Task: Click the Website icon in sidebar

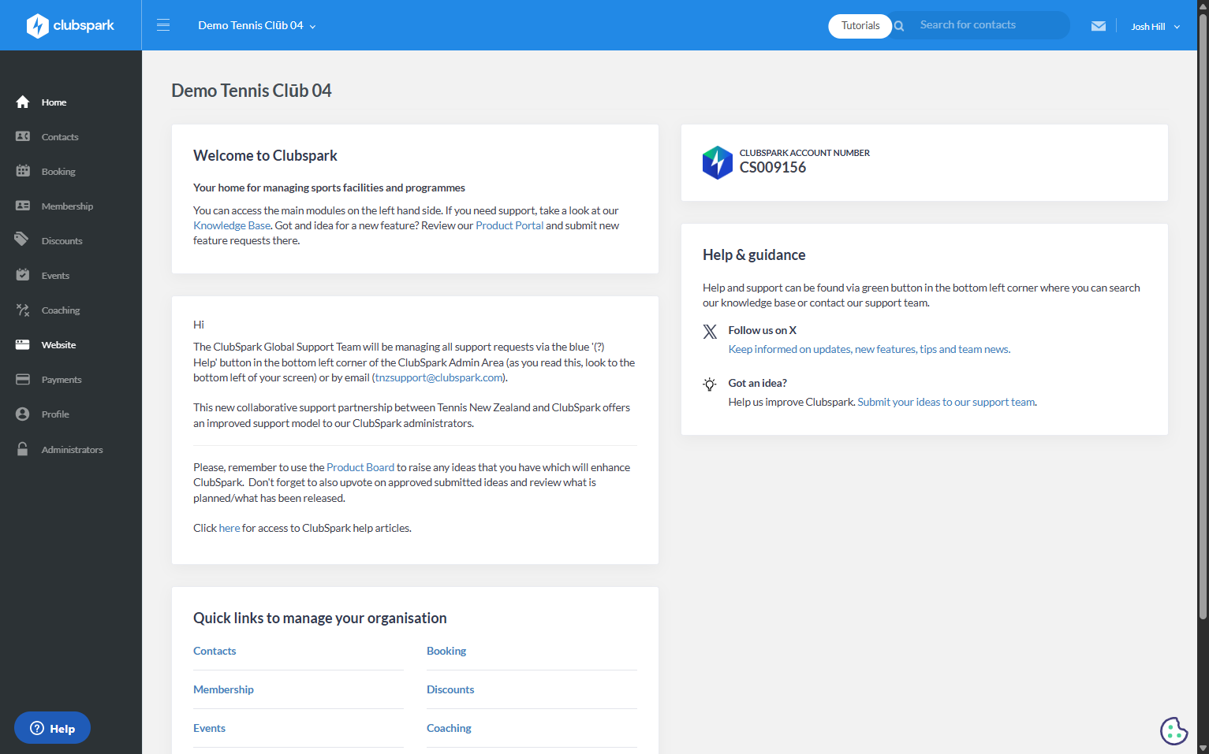Action: click(23, 345)
